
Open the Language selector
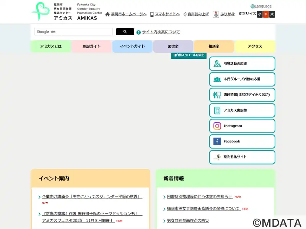pos(261,6)
